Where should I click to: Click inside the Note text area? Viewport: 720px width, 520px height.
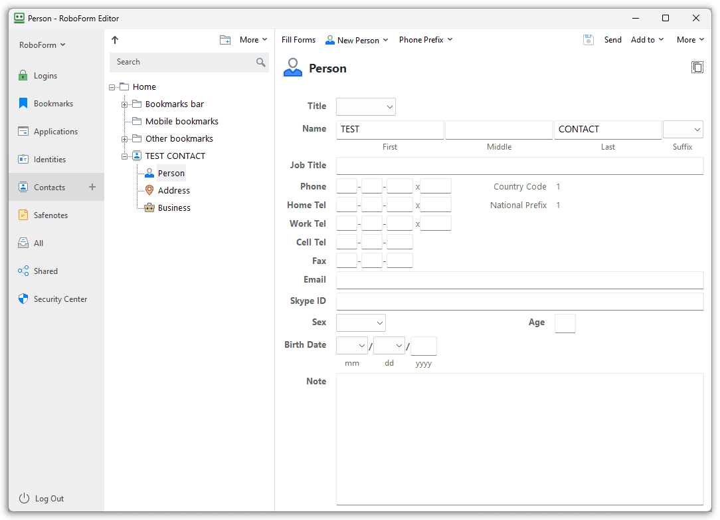(520, 439)
